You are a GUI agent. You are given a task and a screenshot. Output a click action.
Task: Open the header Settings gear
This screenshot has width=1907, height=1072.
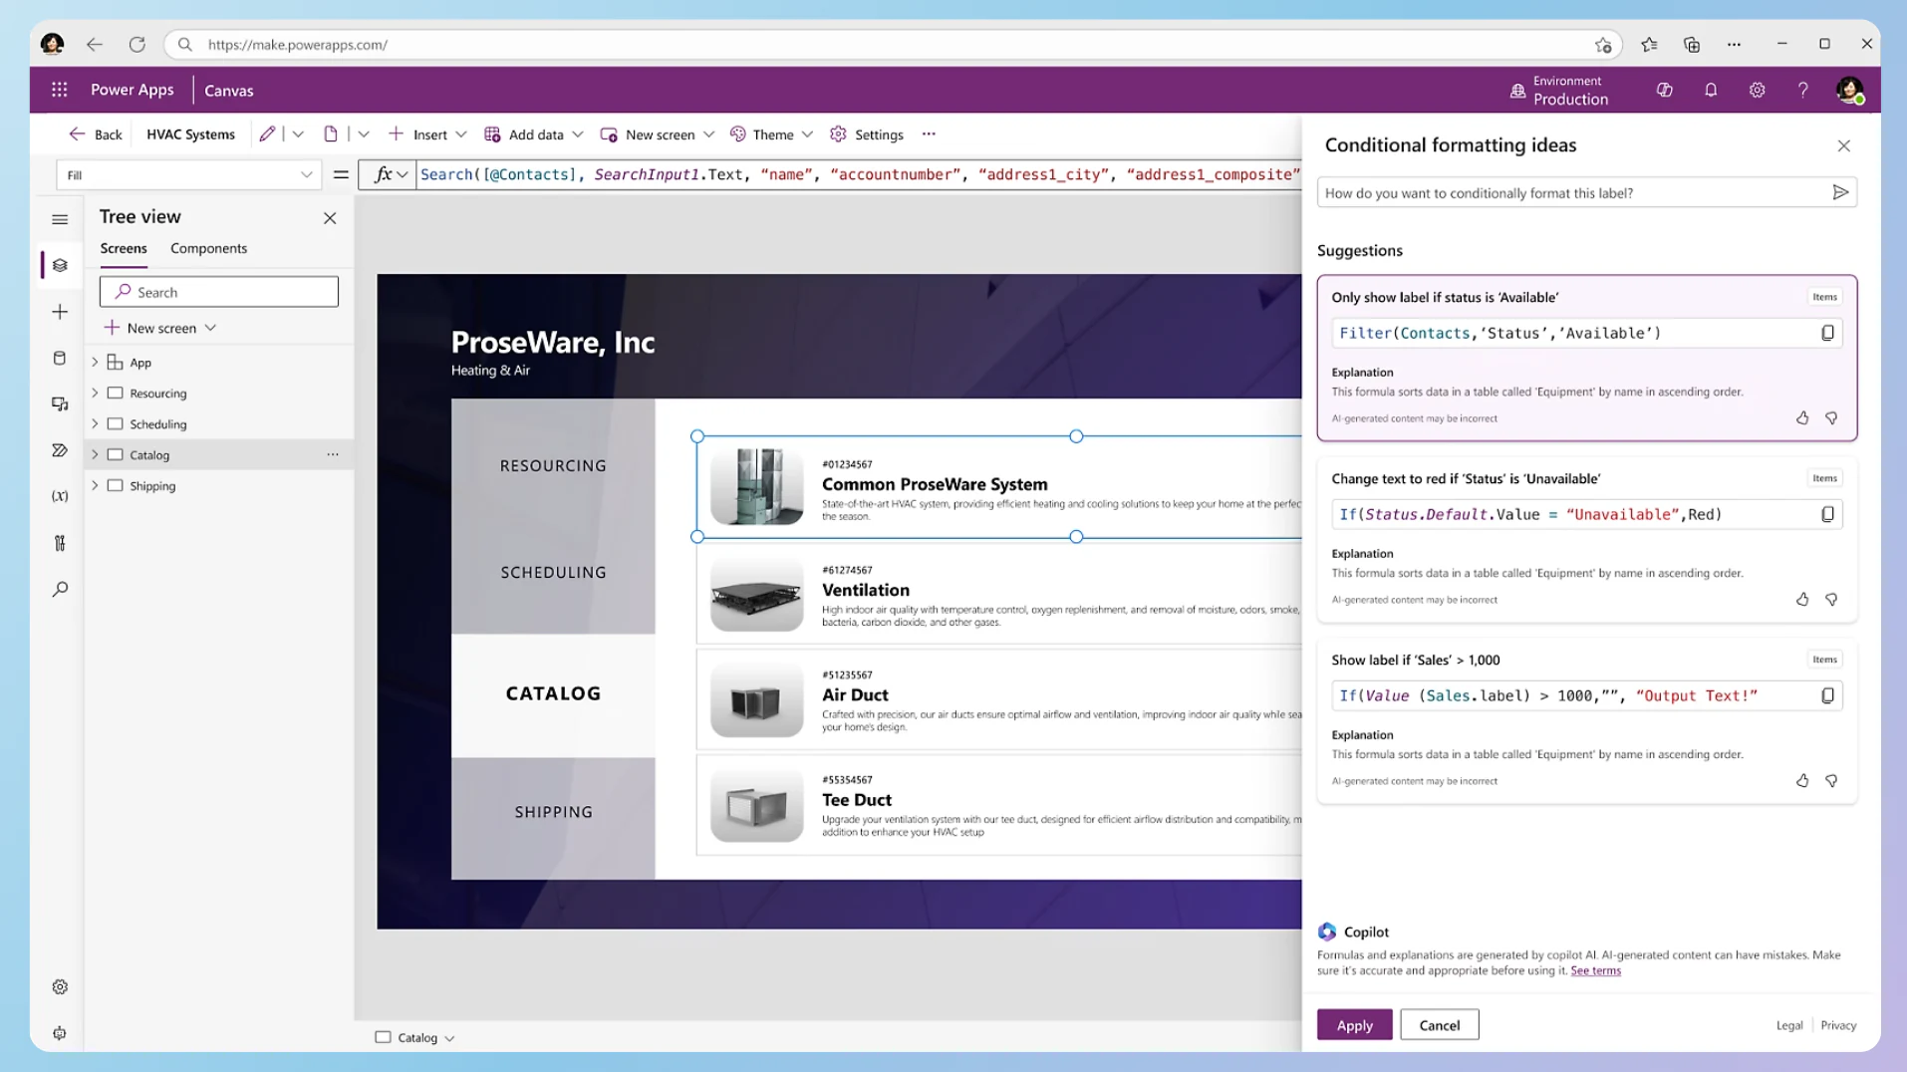point(1757,90)
